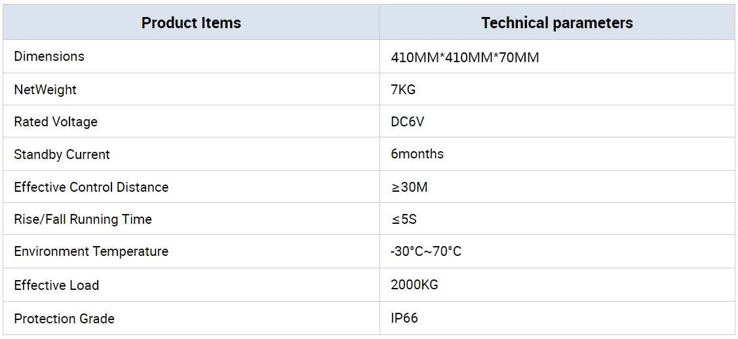Select the Rated Voltage label
Image resolution: width=738 pixels, height=339 pixels.
point(56,122)
